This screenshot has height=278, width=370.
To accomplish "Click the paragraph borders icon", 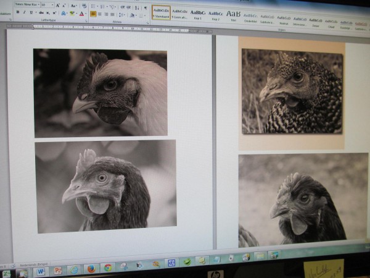I will 141,16.
